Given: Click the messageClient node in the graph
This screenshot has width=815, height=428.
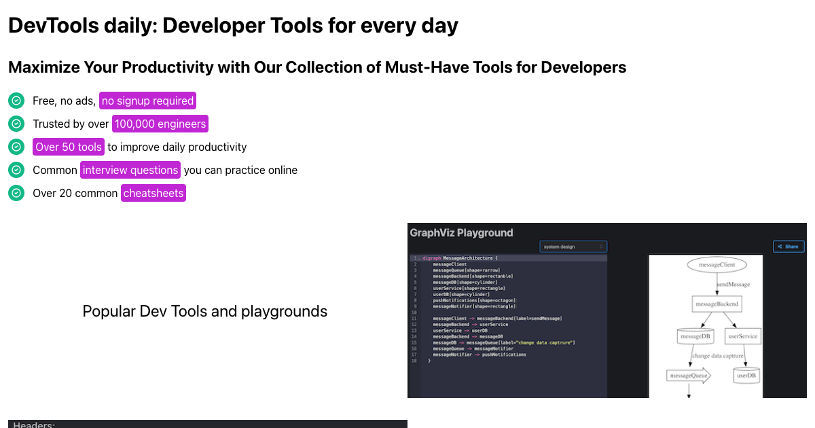Looking at the screenshot, I should [x=717, y=264].
